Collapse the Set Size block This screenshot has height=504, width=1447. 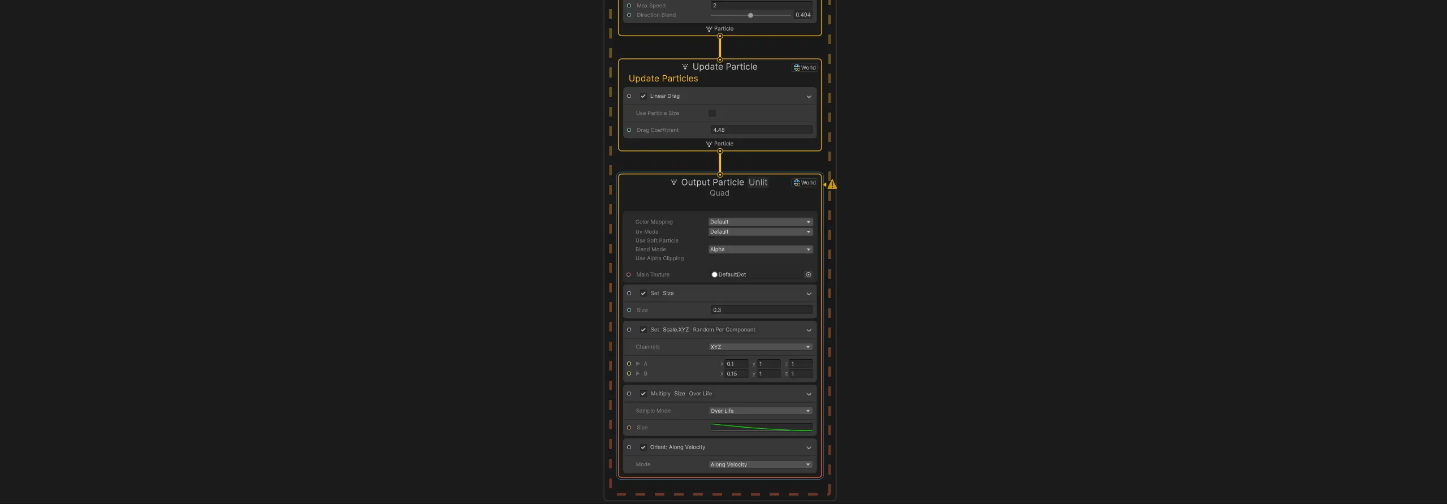point(809,294)
